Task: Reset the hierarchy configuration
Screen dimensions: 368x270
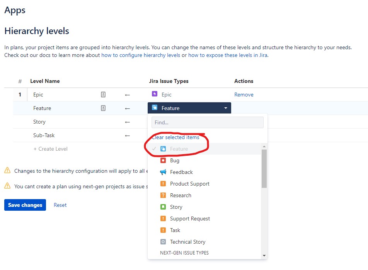Action: point(60,205)
